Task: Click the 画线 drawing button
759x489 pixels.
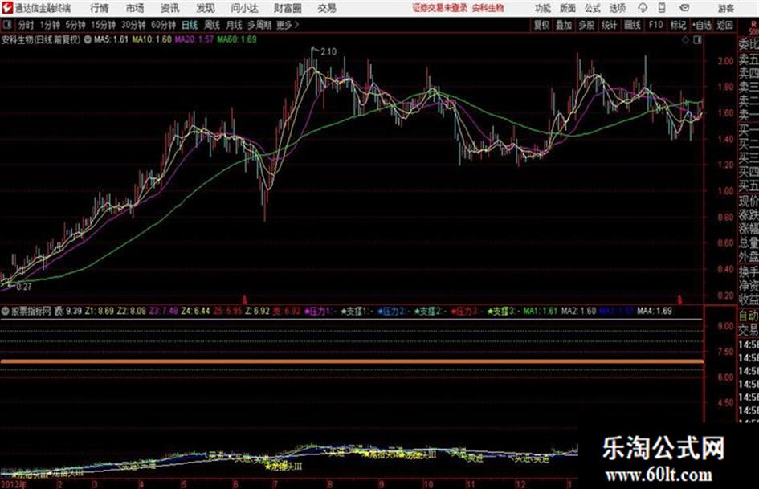Action: click(x=632, y=25)
